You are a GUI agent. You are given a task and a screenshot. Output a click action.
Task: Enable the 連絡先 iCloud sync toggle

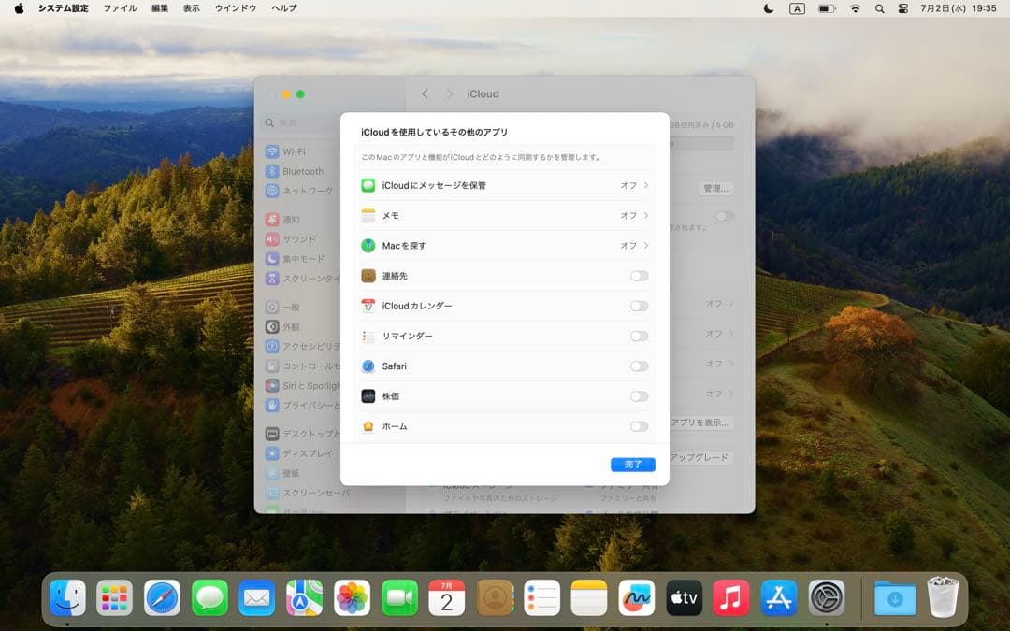pyautogui.click(x=639, y=275)
